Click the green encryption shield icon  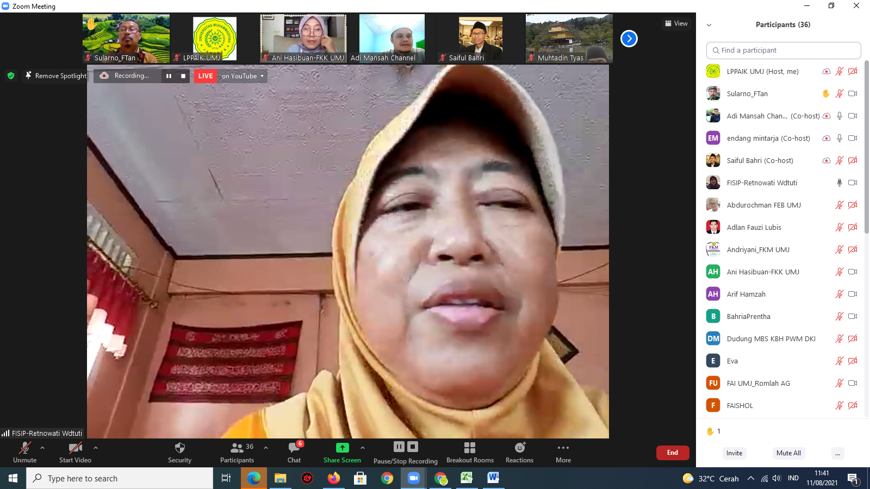11,76
